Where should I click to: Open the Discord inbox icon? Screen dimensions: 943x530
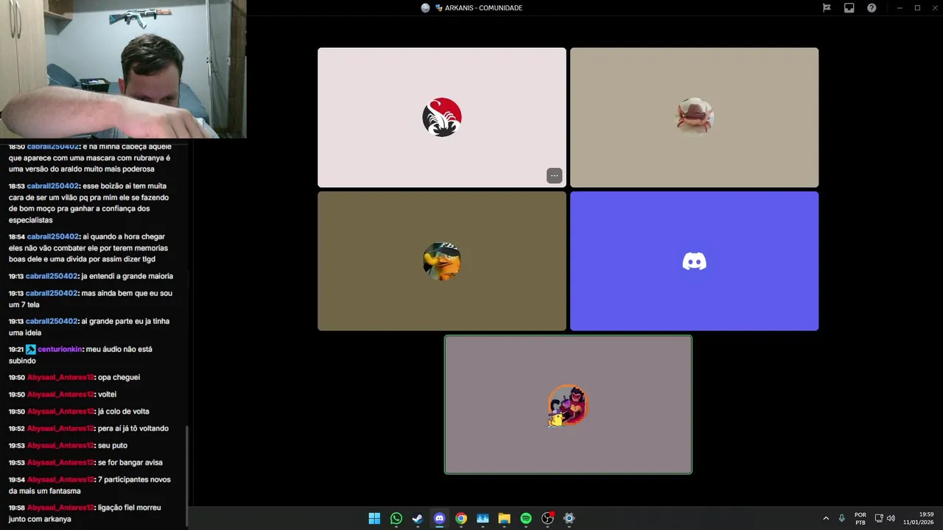pyautogui.click(x=849, y=8)
